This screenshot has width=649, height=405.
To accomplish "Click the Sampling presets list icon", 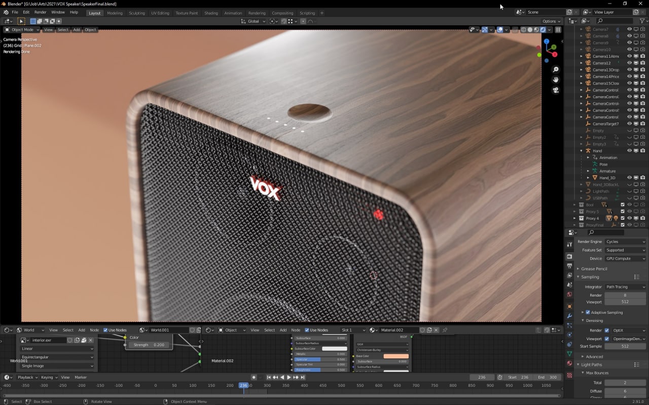I will tap(637, 277).
